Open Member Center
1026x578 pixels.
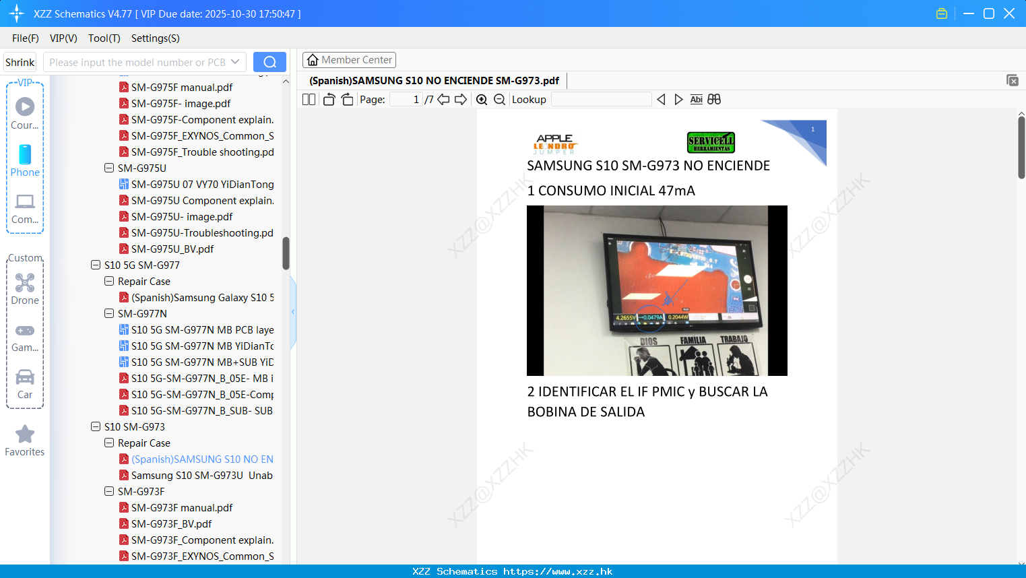point(349,60)
